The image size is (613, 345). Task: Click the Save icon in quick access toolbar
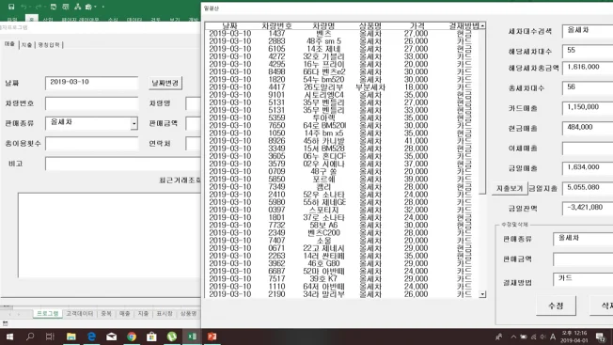point(11,7)
